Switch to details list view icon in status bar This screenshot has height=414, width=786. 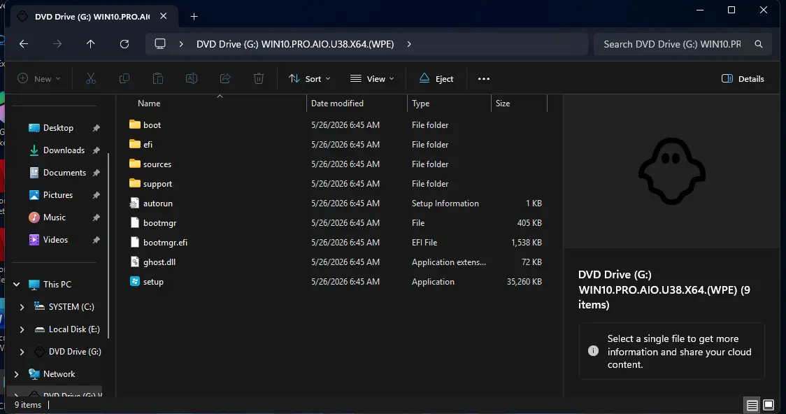coord(752,405)
